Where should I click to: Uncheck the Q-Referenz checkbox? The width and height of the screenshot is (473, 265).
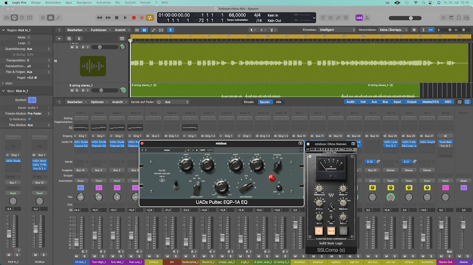coord(29,119)
